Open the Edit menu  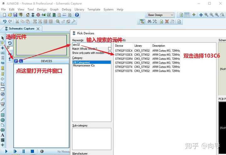12,9
